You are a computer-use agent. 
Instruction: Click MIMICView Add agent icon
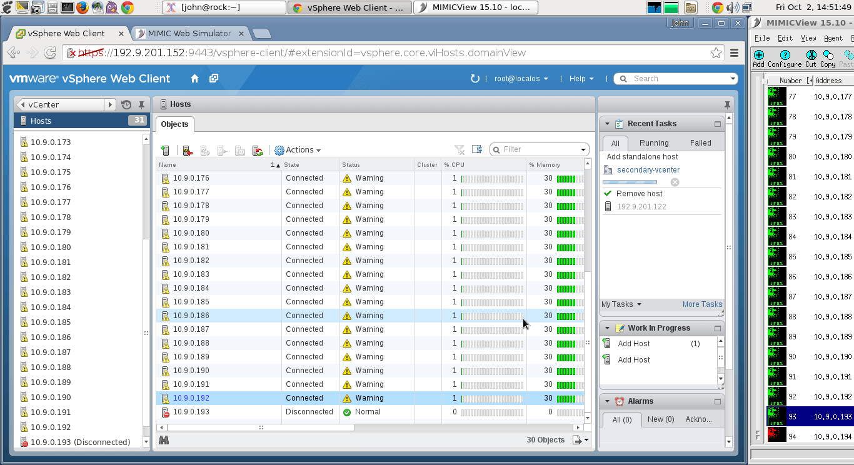click(758, 59)
